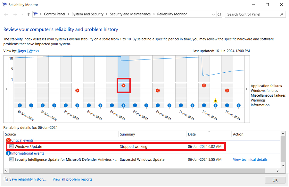Collapse the Critical events group

click(22, 140)
